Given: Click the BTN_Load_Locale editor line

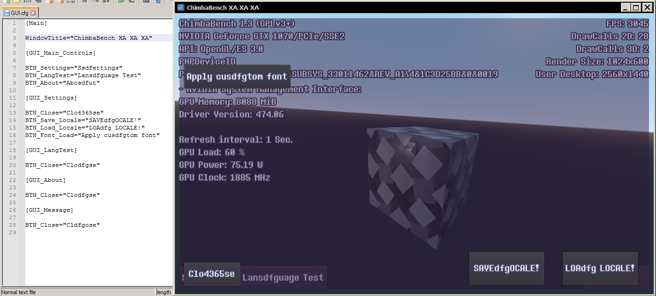Looking at the screenshot, I should click(85, 128).
